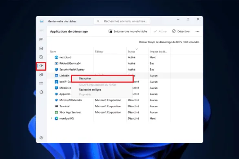
Task: Open the Processes page icon
Action: [41, 39]
